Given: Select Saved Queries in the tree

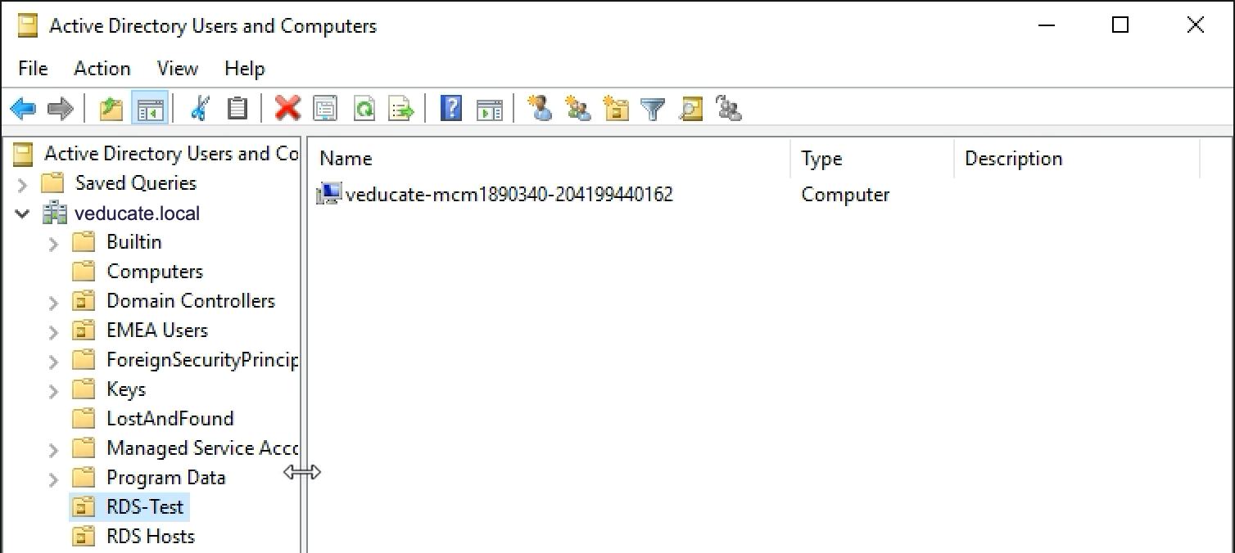Looking at the screenshot, I should (x=136, y=183).
